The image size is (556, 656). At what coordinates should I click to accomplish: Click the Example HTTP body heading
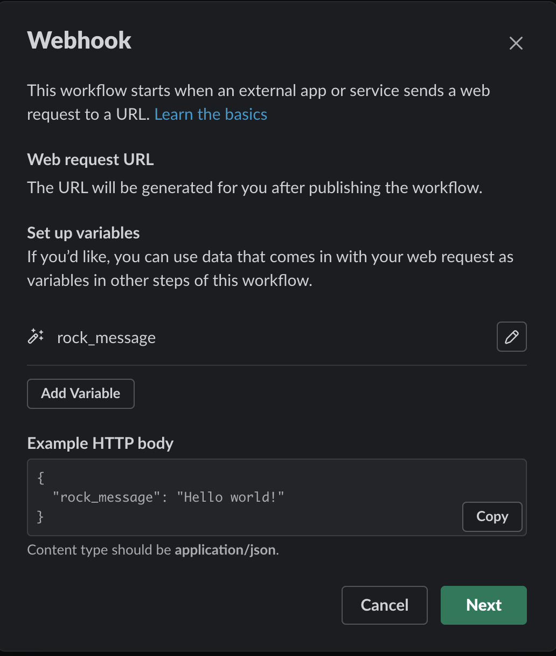click(x=100, y=443)
